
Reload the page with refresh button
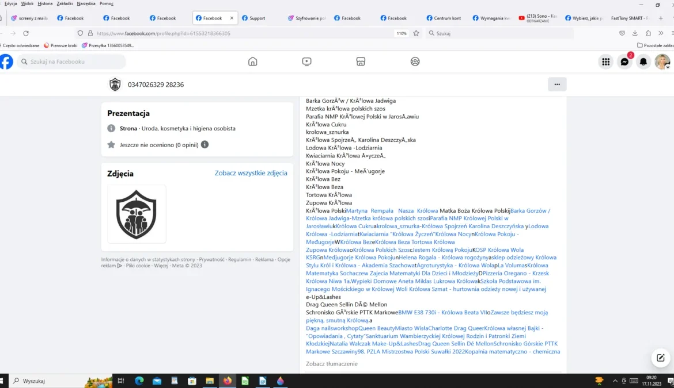(x=26, y=33)
